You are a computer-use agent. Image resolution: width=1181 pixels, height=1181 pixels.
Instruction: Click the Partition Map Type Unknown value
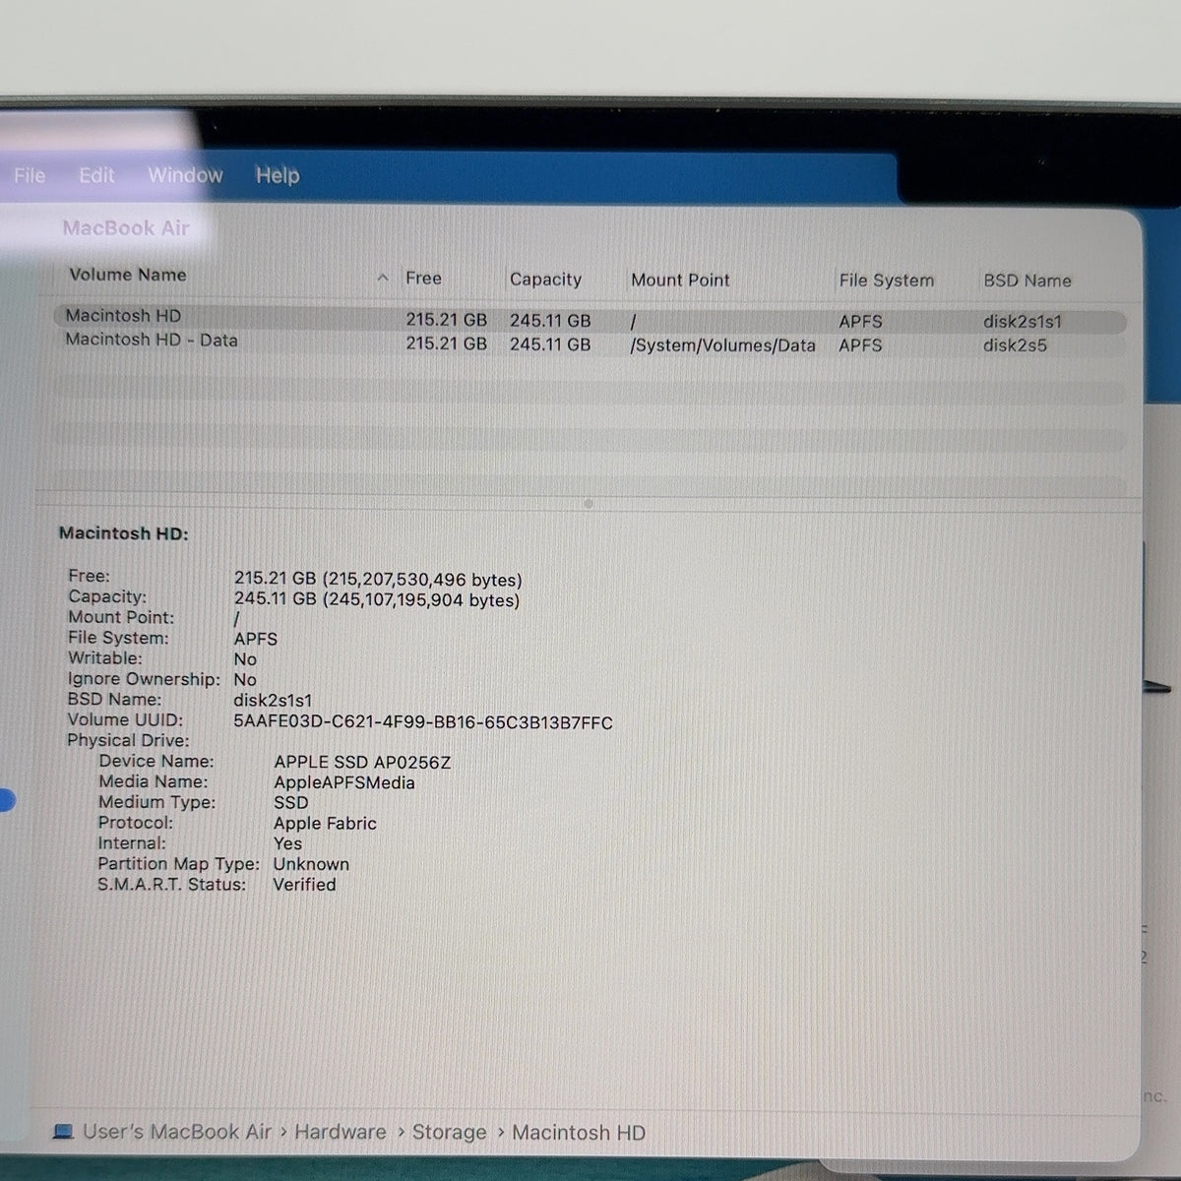pos(311,864)
